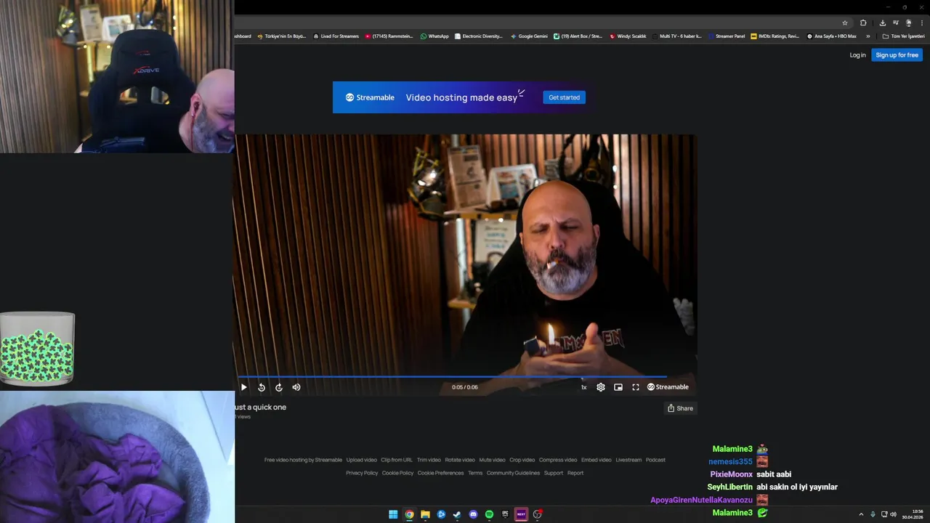Open the Streamer Panel bookmark
Viewport: 930px width, 523px height.
(x=727, y=36)
